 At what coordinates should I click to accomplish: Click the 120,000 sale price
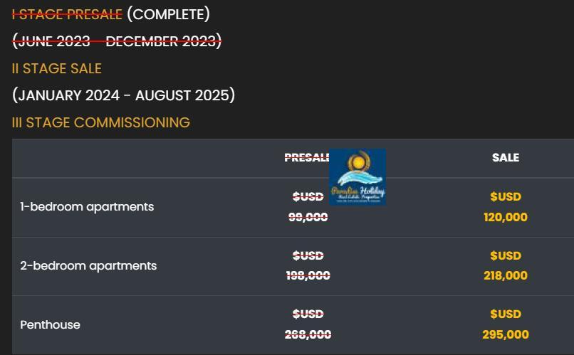(x=506, y=218)
